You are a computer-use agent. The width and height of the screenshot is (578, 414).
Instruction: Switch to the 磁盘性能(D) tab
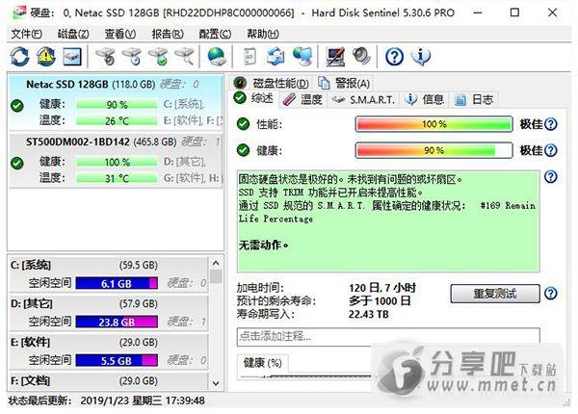coord(272,83)
